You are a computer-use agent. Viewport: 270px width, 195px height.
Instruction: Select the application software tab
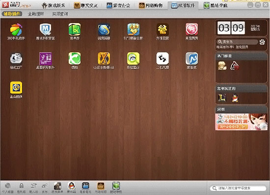[x=183, y=5]
